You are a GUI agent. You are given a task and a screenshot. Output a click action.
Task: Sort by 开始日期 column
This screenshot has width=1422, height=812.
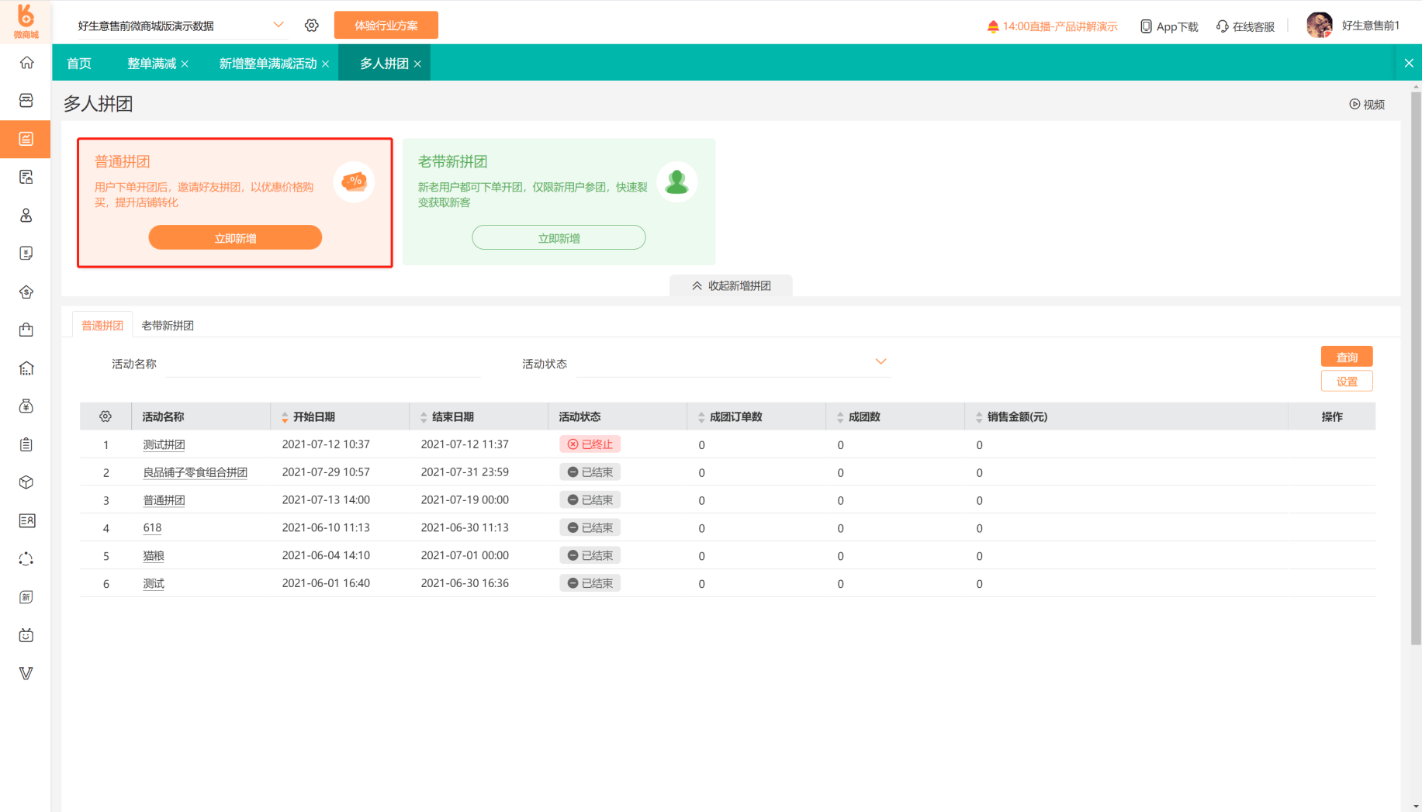point(313,416)
